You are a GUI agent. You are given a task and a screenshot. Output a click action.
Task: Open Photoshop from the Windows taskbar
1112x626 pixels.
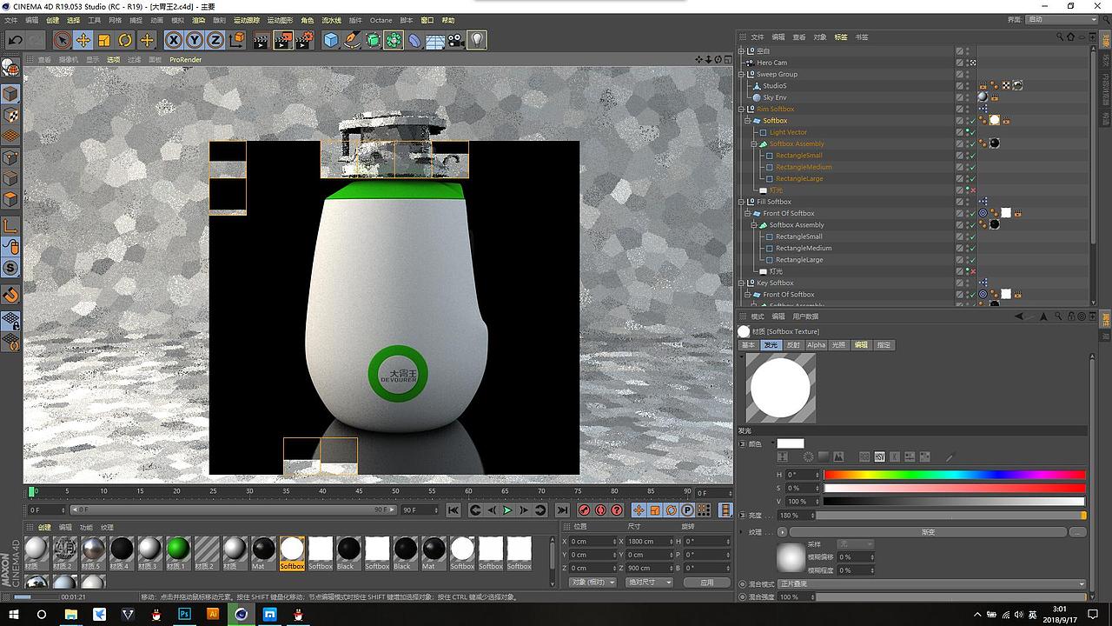[185, 614]
